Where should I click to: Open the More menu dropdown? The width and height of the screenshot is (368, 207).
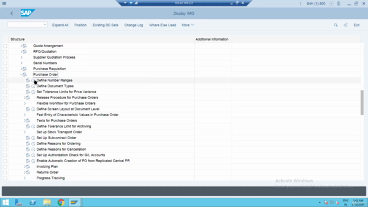click(x=187, y=25)
